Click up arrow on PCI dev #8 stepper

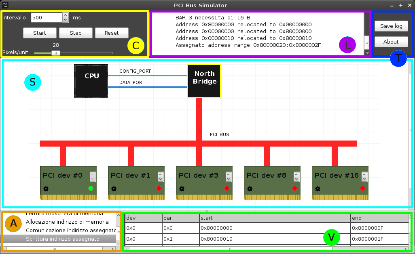click(296, 175)
